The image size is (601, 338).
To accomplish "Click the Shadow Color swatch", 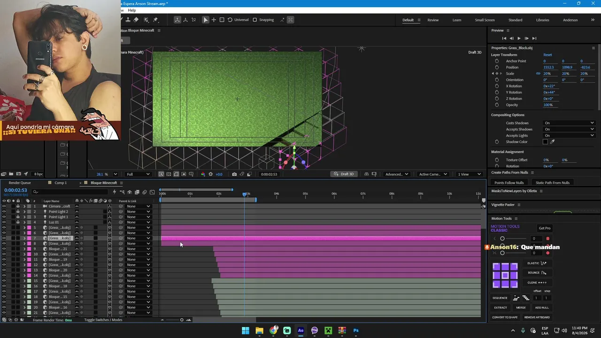I will pyautogui.click(x=545, y=142).
